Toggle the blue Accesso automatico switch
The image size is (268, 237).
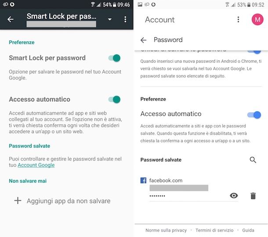pyautogui.click(x=254, y=115)
